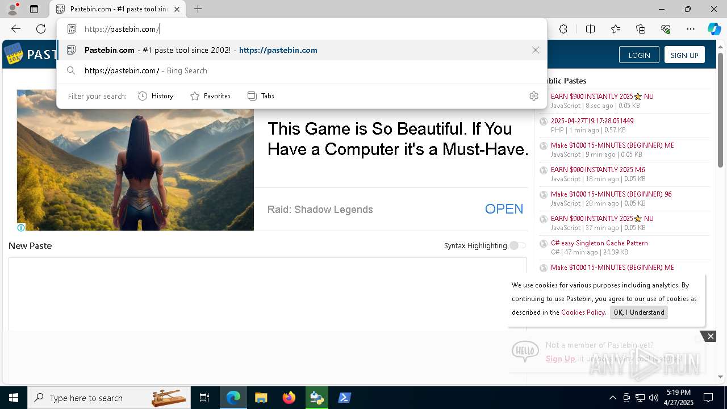Filter address search by Tabs
This screenshot has width=727, height=409.
[x=261, y=96]
